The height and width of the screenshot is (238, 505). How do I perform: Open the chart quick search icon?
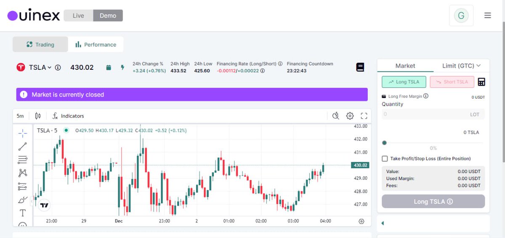[x=335, y=116]
